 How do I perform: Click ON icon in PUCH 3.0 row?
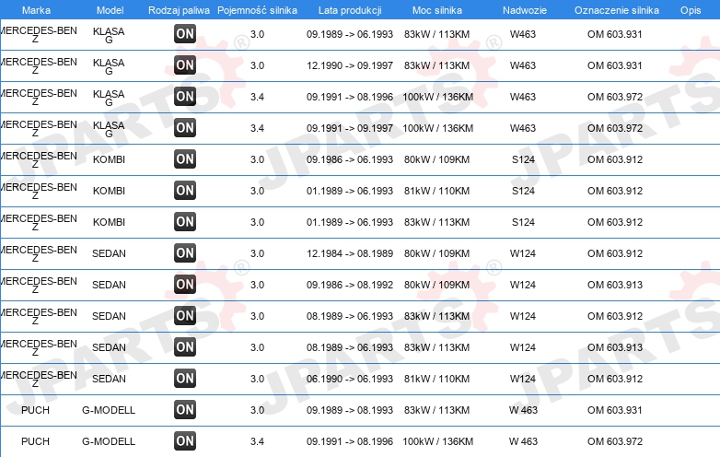click(184, 409)
